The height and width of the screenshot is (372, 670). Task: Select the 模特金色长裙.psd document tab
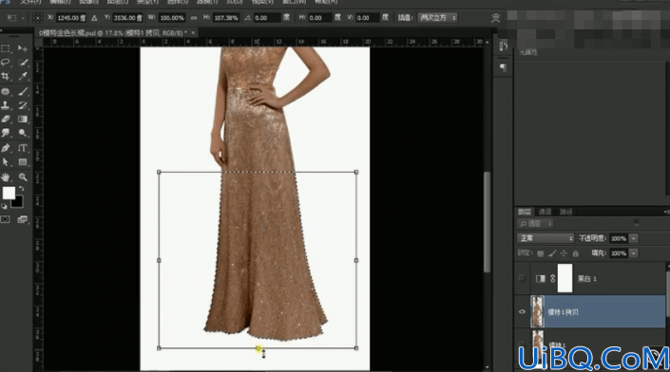point(113,33)
